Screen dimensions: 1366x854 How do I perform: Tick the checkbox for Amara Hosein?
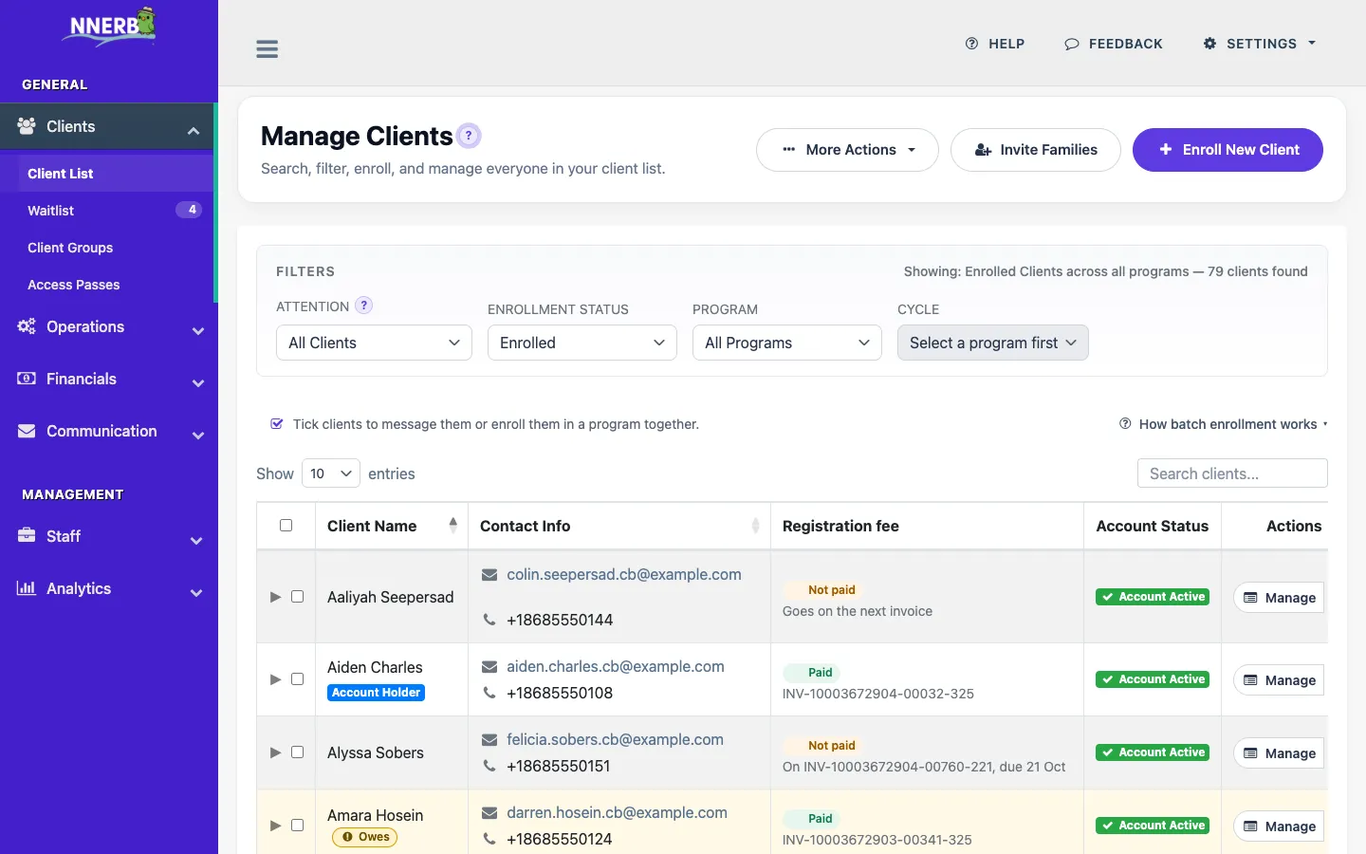297,826
